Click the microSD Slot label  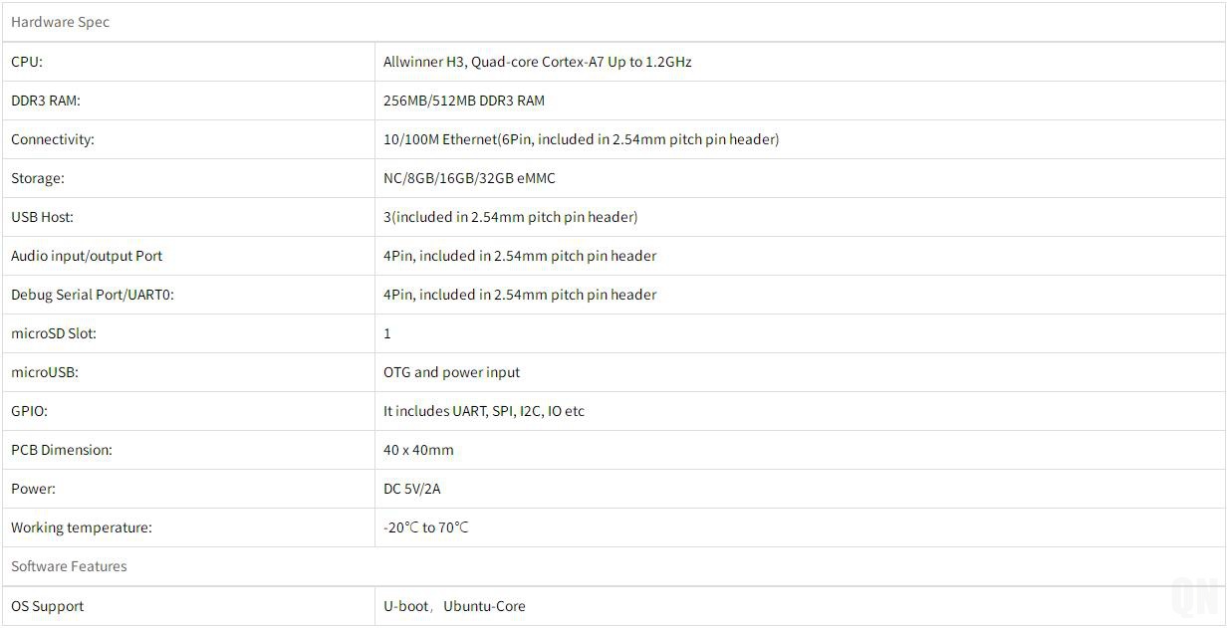54,333
